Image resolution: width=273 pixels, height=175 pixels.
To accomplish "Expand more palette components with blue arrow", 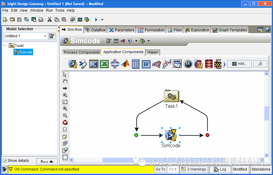I will (x=225, y=64).
